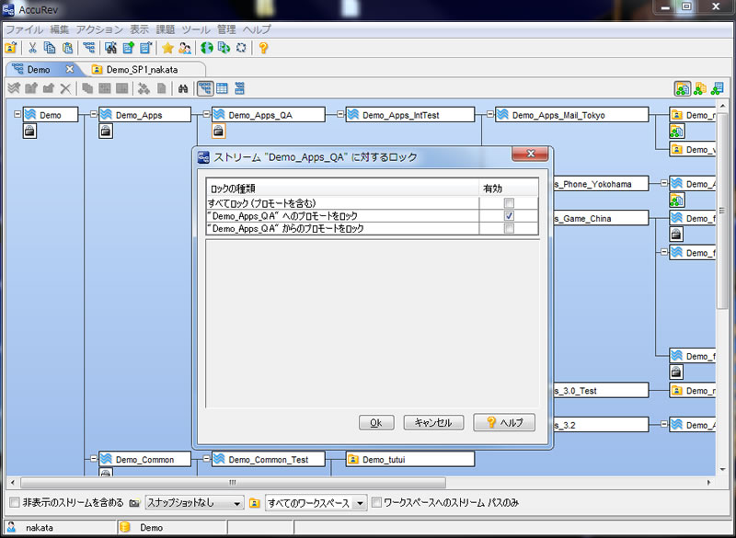The width and height of the screenshot is (736, 538).
Task: Click the delete X icon in stream toolbar
Action: coord(65,88)
